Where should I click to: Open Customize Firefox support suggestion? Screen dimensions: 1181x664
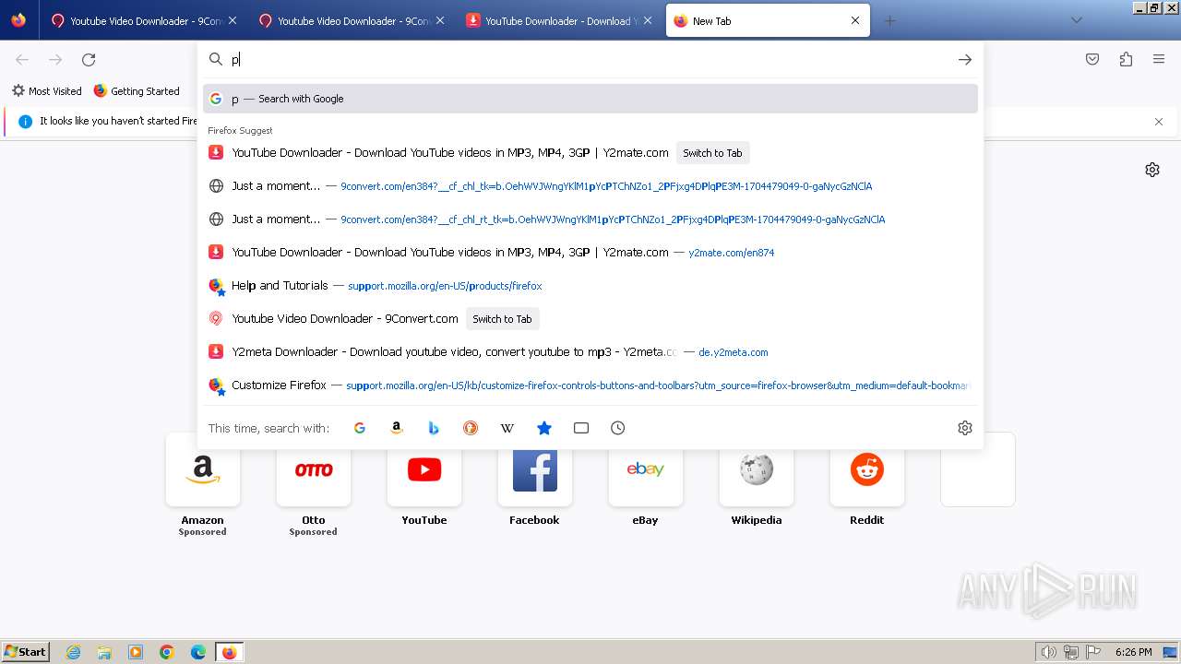tap(590, 385)
